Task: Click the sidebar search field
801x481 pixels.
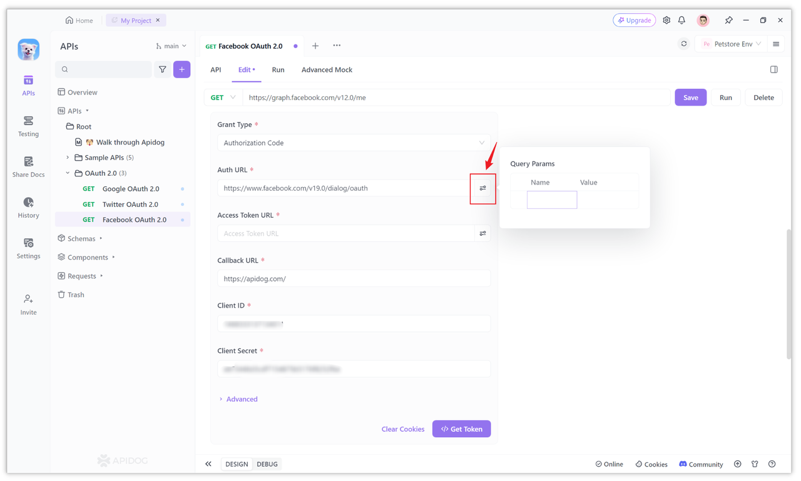Action: click(103, 69)
